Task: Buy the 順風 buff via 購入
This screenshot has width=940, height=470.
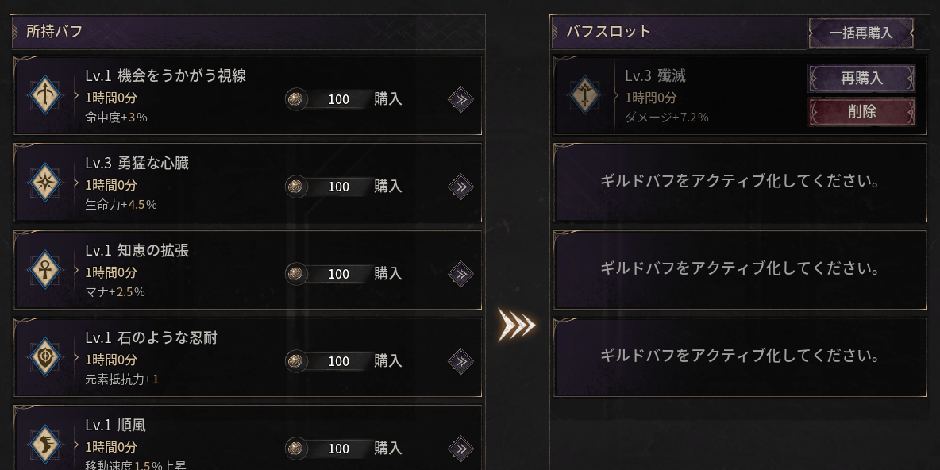Action: [387, 449]
